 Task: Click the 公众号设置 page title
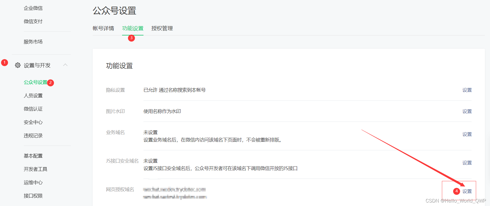[114, 11]
